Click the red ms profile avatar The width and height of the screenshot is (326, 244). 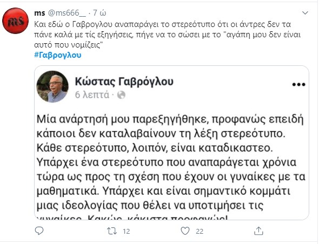pyautogui.click(x=17, y=22)
